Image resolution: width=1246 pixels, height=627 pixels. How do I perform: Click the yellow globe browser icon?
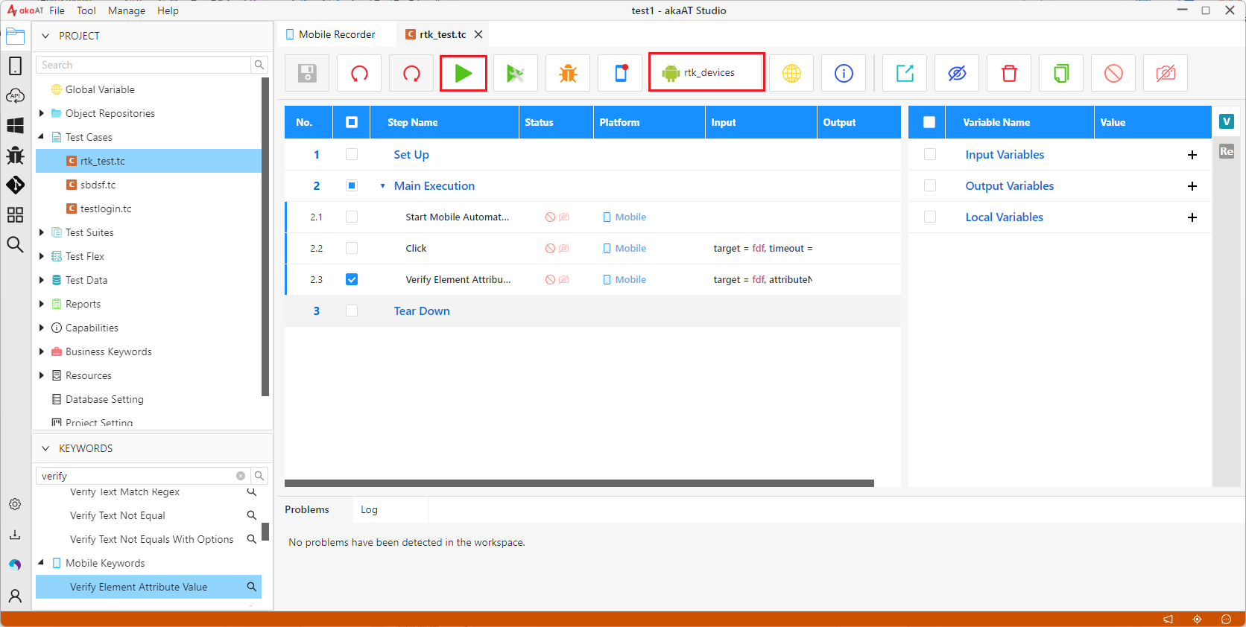[x=791, y=73]
